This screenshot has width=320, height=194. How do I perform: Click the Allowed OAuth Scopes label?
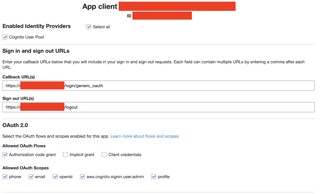click(25, 168)
